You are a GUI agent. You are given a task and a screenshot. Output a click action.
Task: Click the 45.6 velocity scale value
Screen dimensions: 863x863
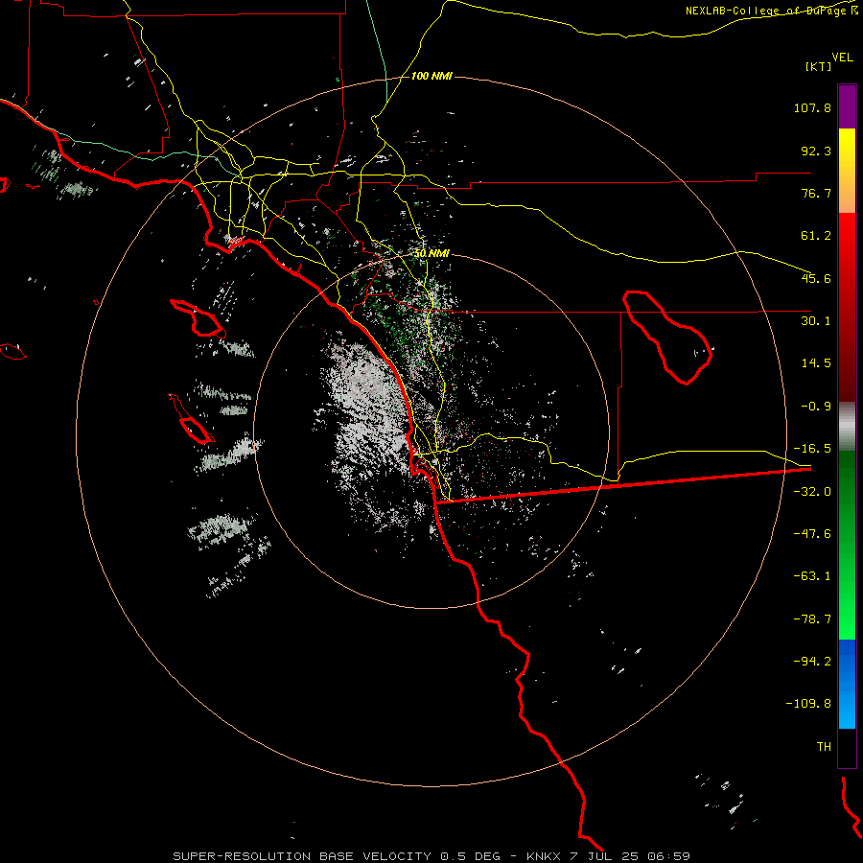pyautogui.click(x=816, y=278)
